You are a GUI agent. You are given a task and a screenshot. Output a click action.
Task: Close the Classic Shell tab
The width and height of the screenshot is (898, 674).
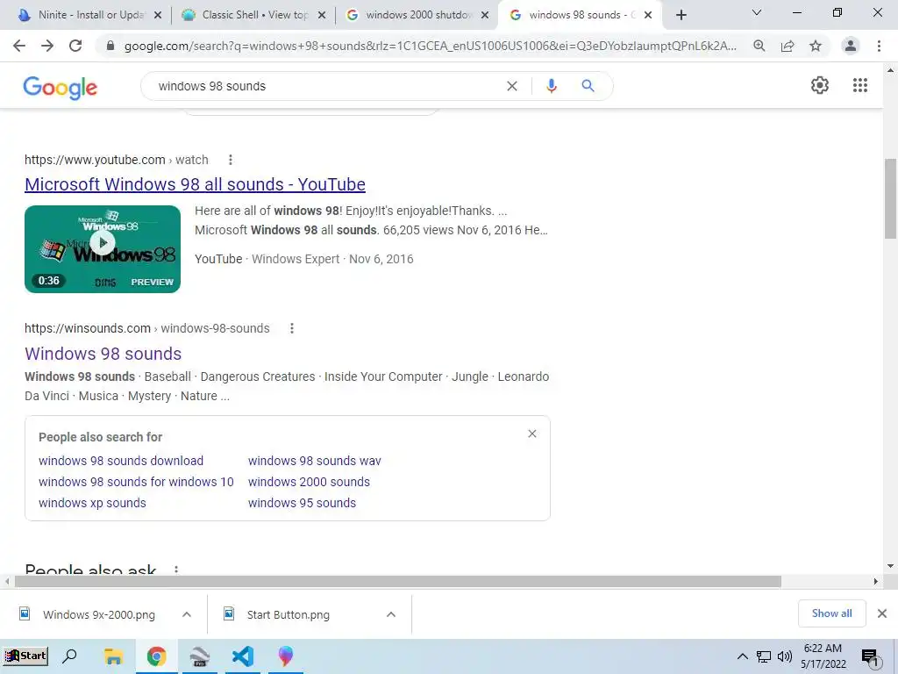(322, 16)
